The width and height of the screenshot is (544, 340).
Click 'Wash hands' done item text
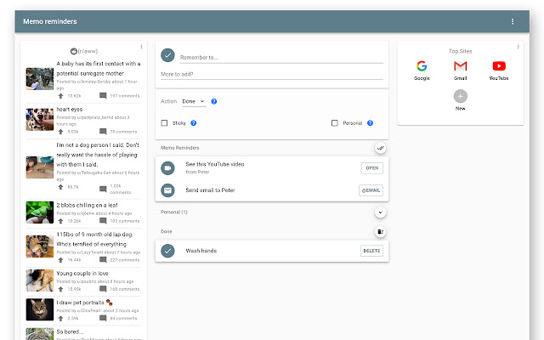(x=201, y=251)
